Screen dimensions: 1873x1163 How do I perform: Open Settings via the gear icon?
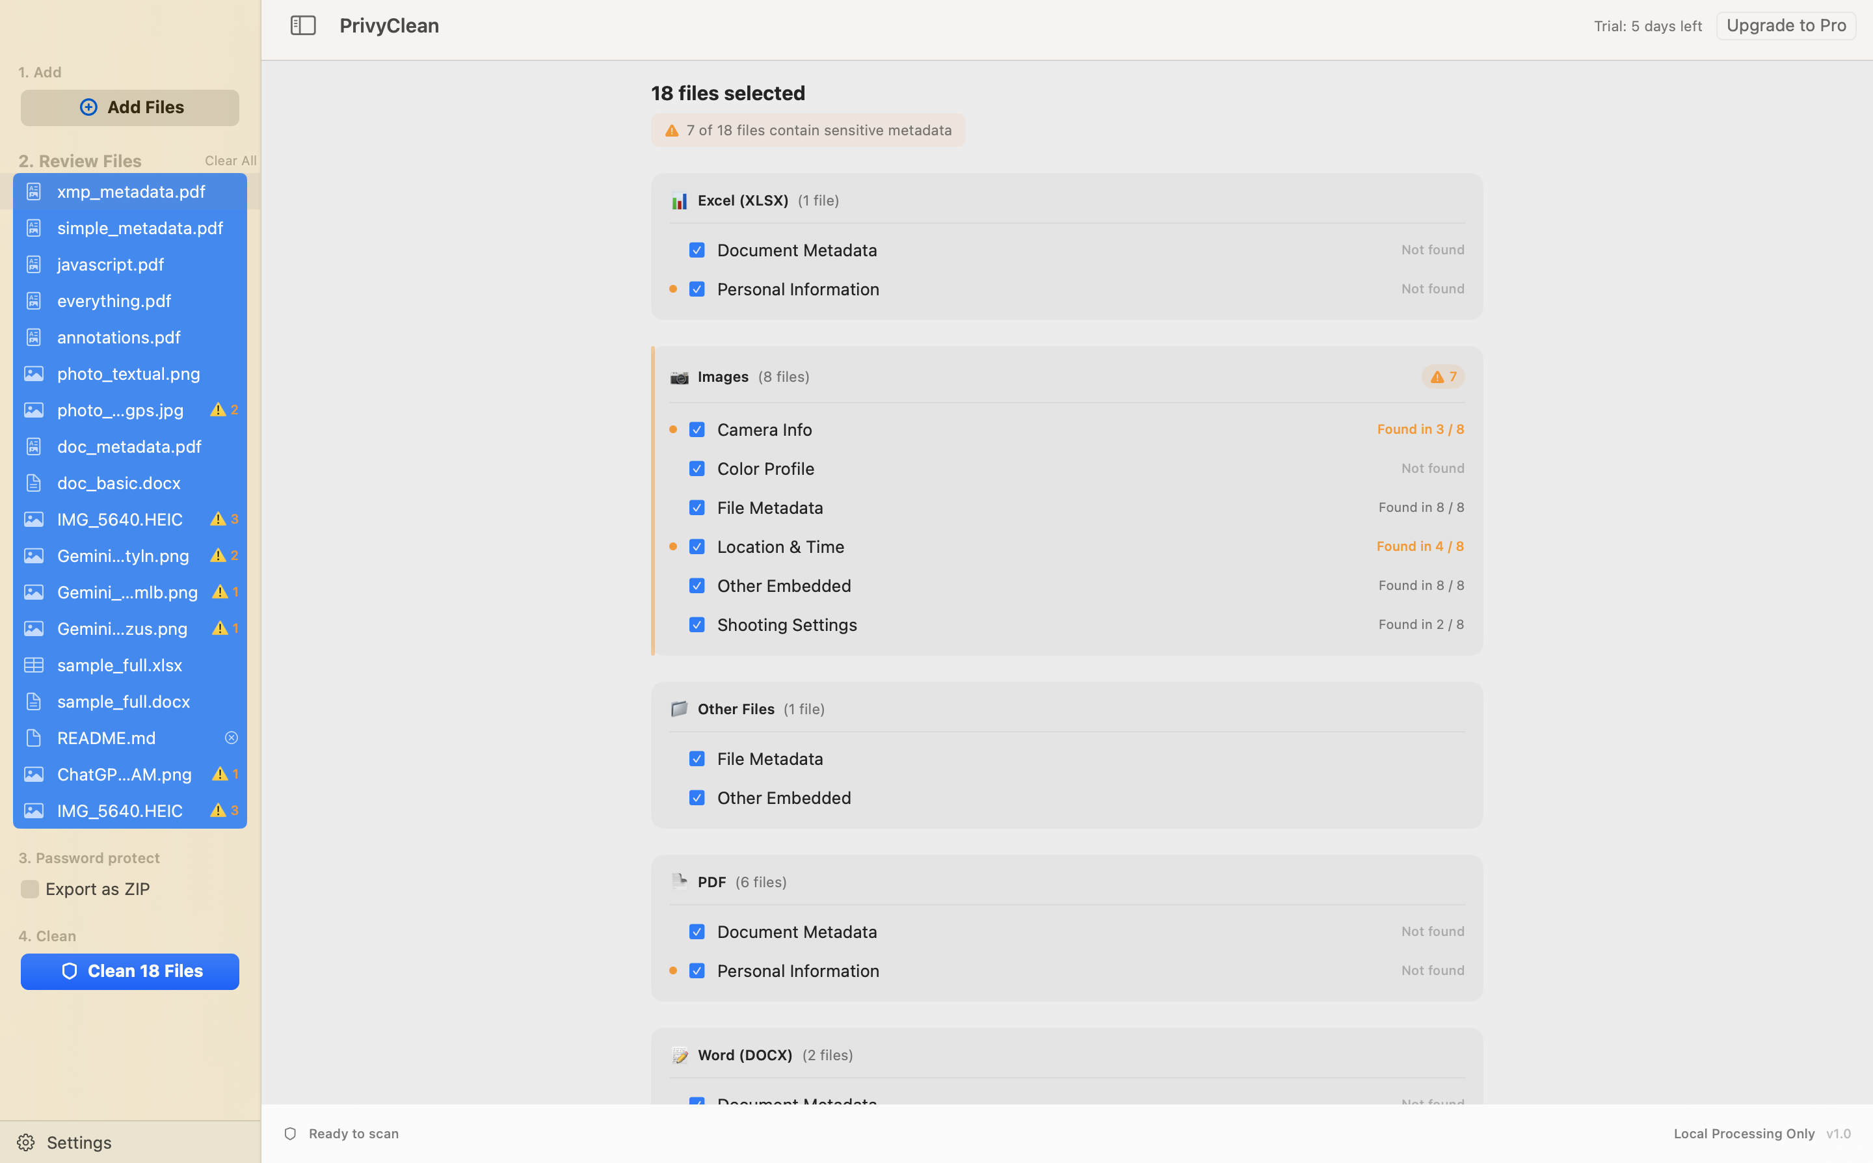click(x=25, y=1142)
